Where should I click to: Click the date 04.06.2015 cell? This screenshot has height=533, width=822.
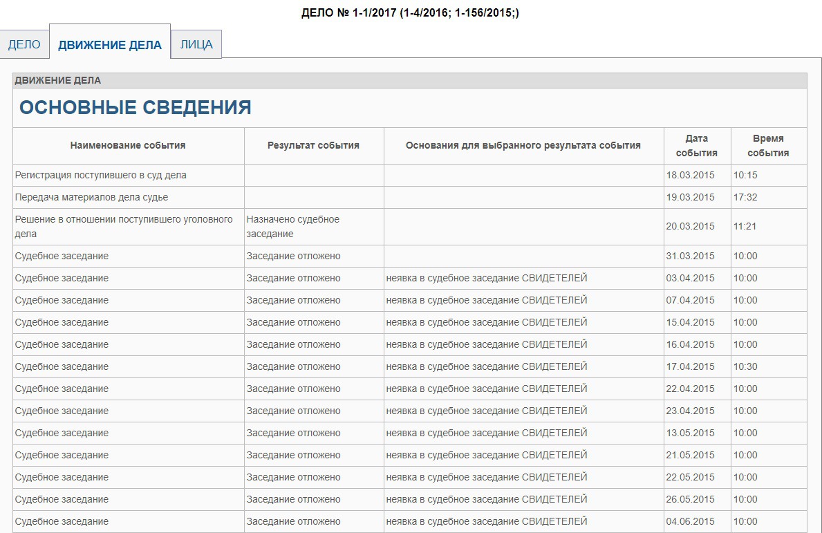coord(690,521)
